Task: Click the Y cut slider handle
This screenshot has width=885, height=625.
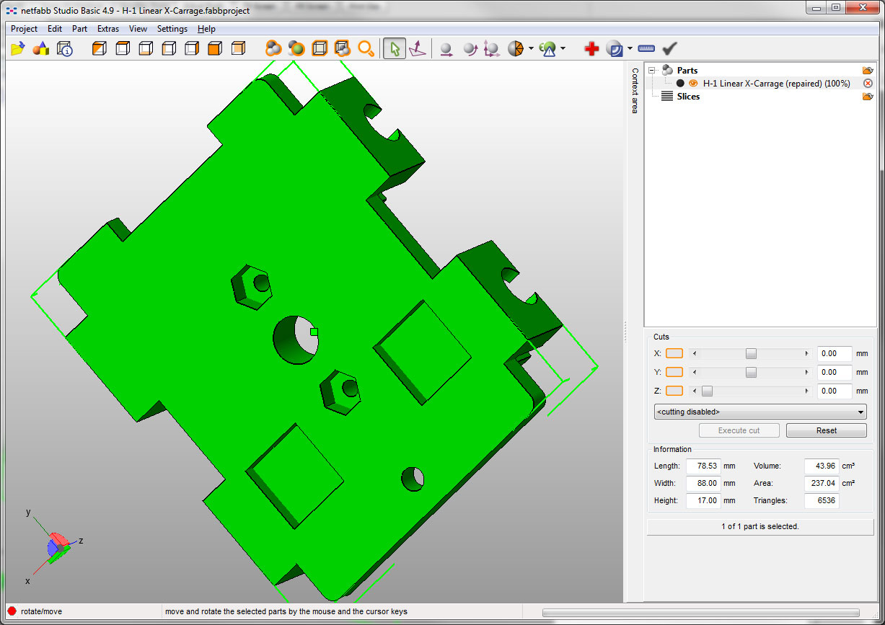Action: 751,372
